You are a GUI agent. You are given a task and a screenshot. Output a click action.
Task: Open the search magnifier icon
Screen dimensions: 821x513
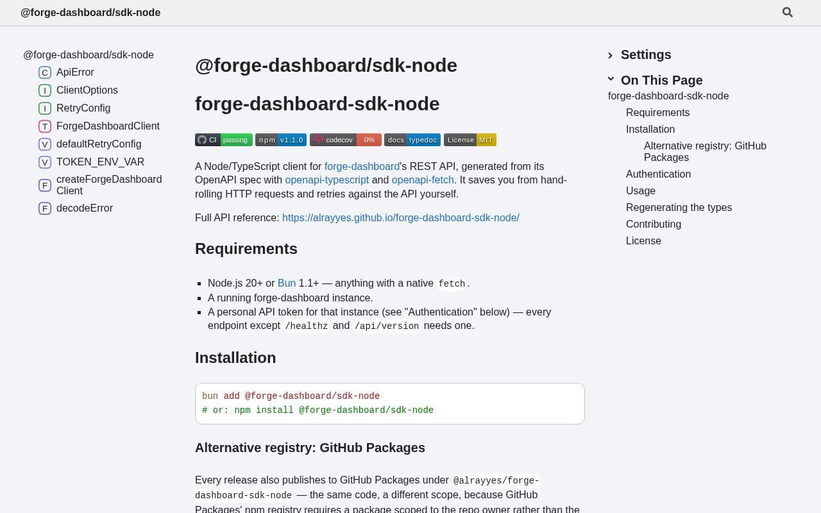click(x=788, y=12)
